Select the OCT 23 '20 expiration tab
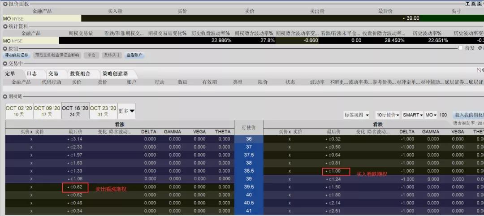Image resolution: width=484 pixels, height=216 pixels. coord(104,111)
